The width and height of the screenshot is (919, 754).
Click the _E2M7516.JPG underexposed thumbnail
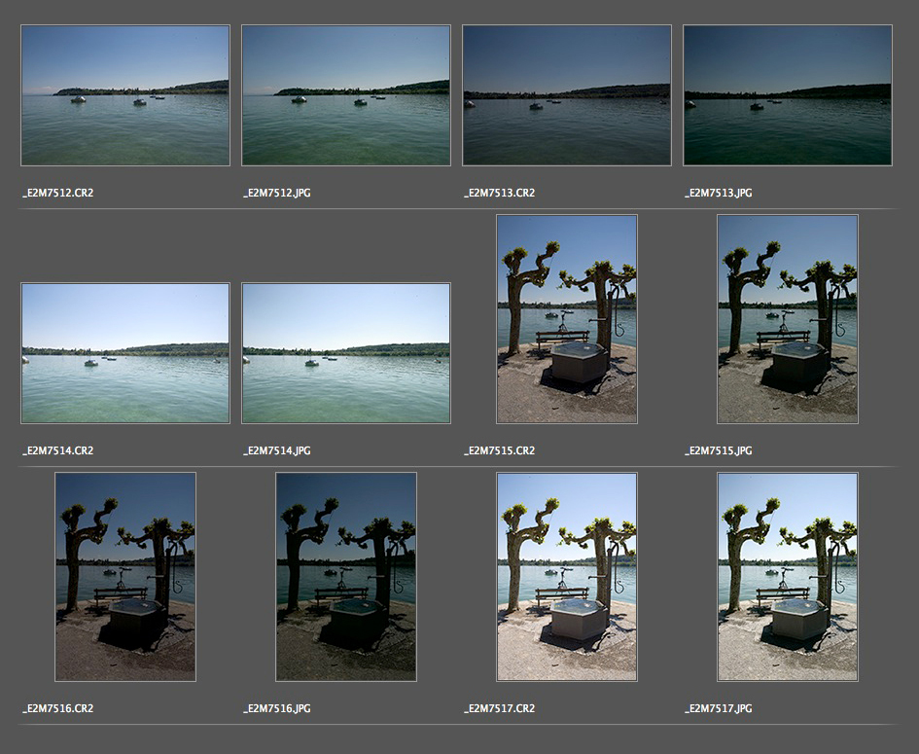click(x=346, y=577)
